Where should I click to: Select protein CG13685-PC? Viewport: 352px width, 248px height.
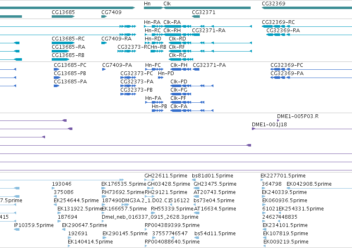coord(56,69)
